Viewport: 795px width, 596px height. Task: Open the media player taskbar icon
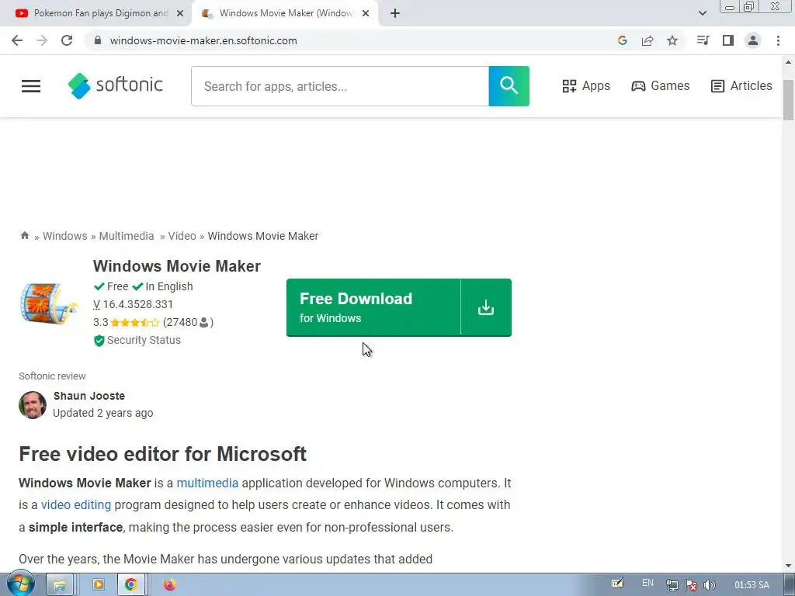click(99, 584)
